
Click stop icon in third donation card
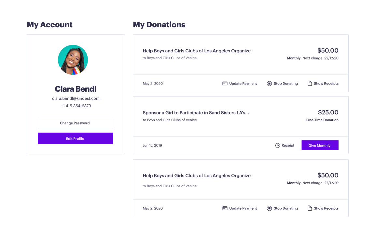(x=269, y=208)
